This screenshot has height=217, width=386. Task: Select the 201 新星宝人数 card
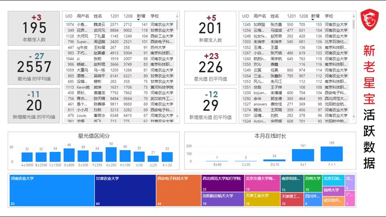click(x=210, y=29)
